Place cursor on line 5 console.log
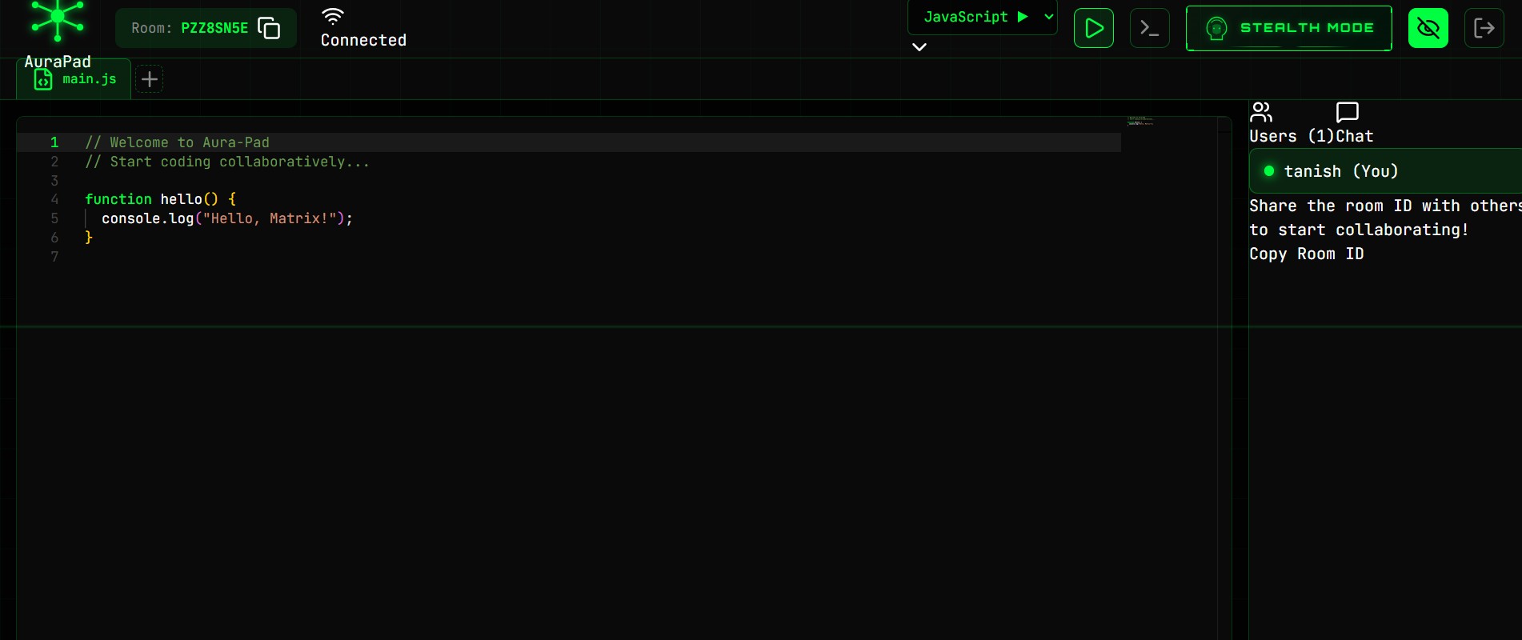Image resolution: width=1522 pixels, height=640 pixels. click(148, 218)
